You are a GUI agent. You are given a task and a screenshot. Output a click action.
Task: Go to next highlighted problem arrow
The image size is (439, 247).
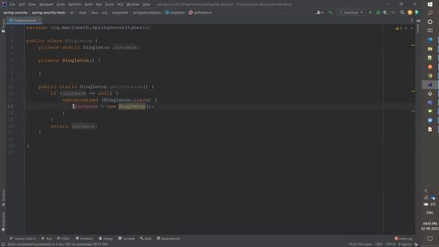[412, 28]
